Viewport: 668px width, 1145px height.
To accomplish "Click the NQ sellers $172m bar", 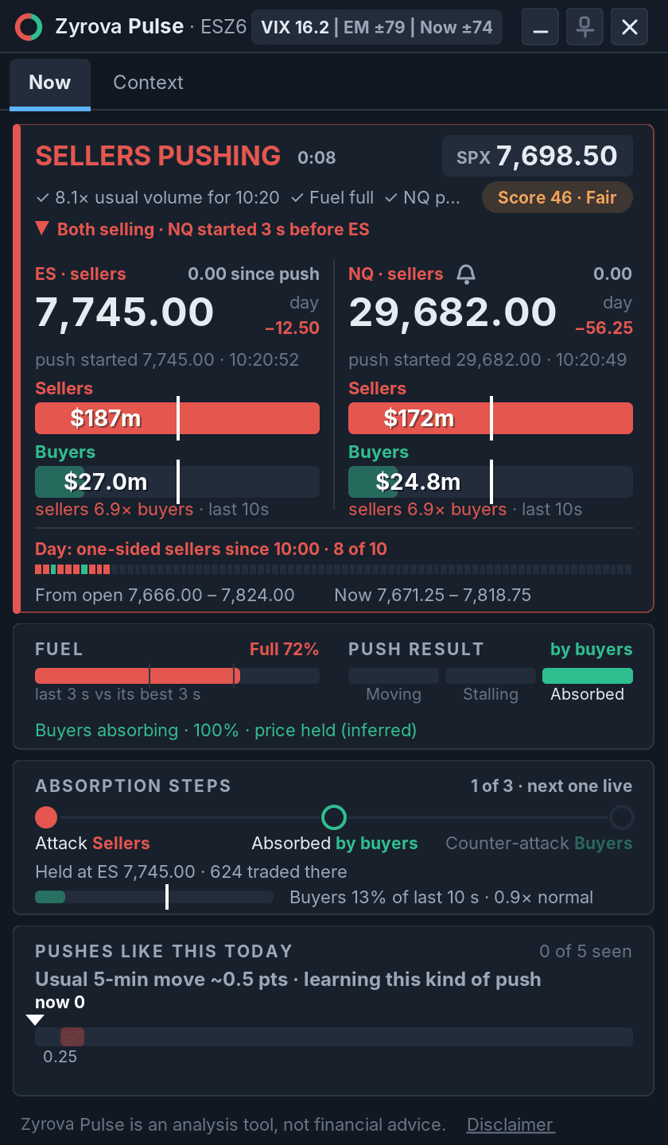I will (x=491, y=418).
